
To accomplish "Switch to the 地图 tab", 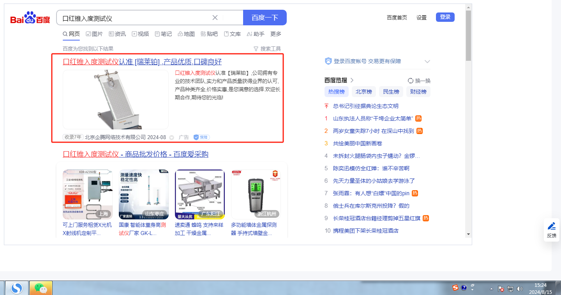I will pos(186,34).
